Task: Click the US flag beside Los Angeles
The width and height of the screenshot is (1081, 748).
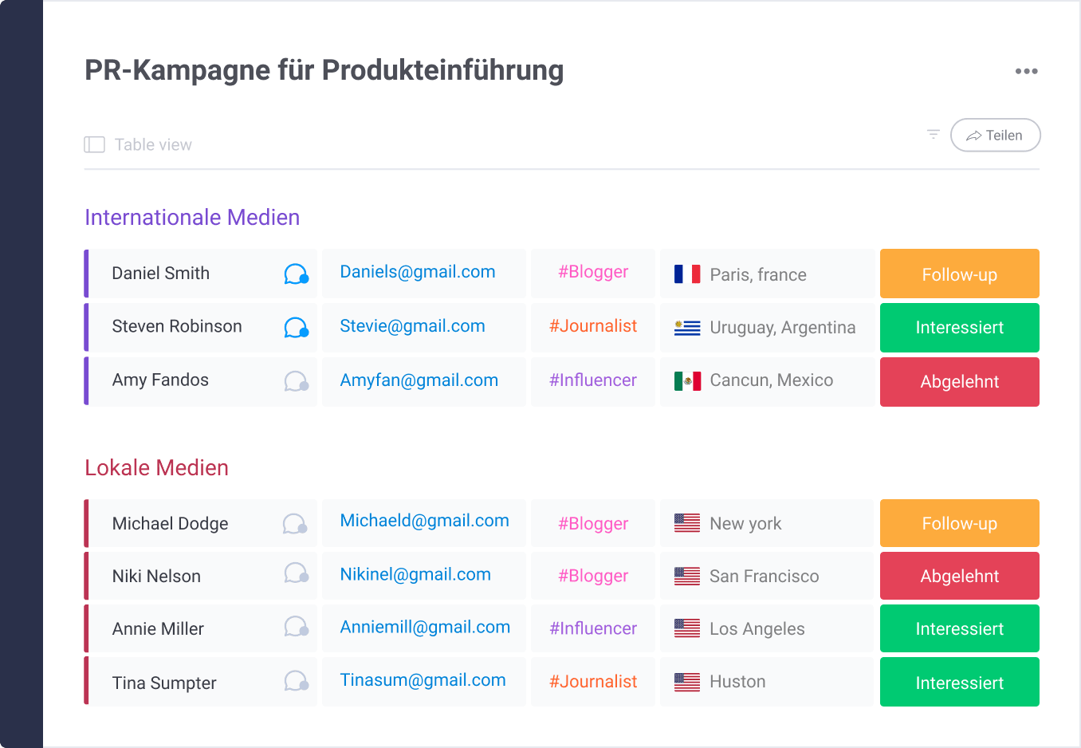Action: [687, 628]
